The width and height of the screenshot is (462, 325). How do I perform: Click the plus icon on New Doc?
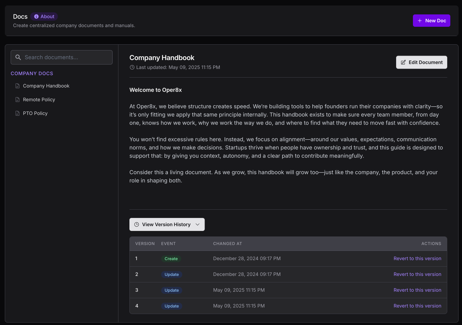coord(420,21)
